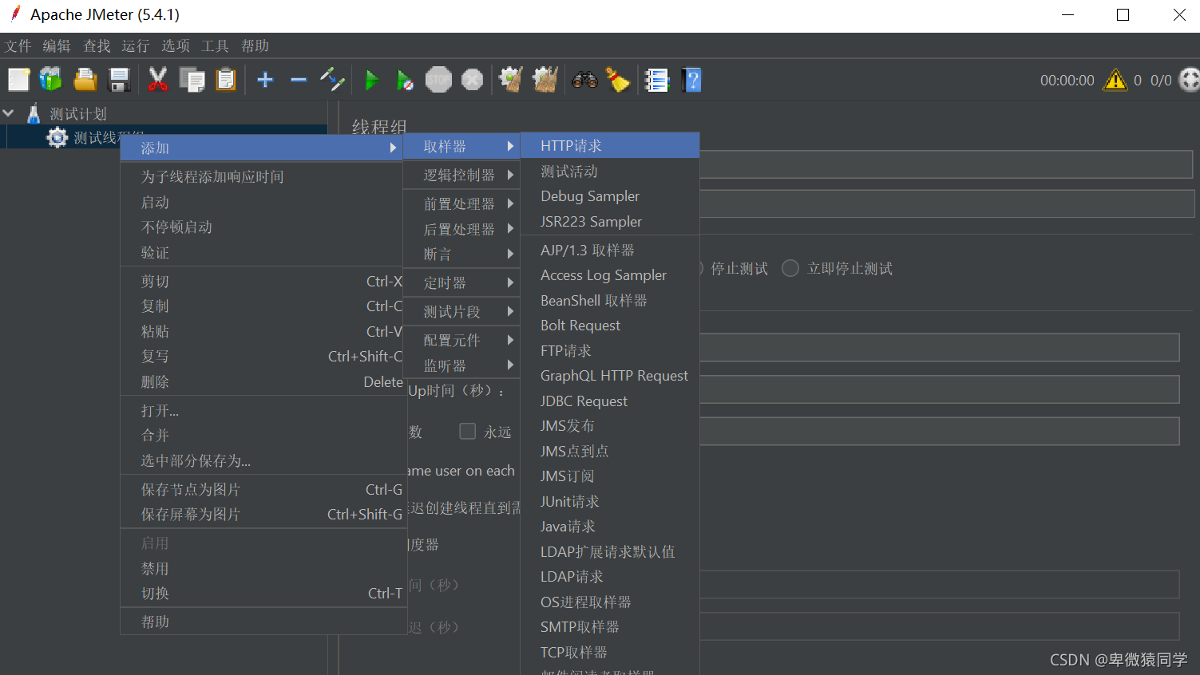
Task: Expand the 断言 submenu
Action: click(461, 254)
